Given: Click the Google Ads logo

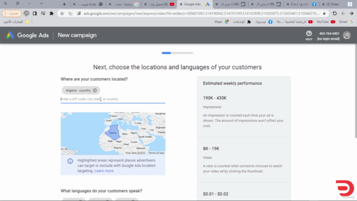Looking at the screenshot, I should (x=27, y=35).
